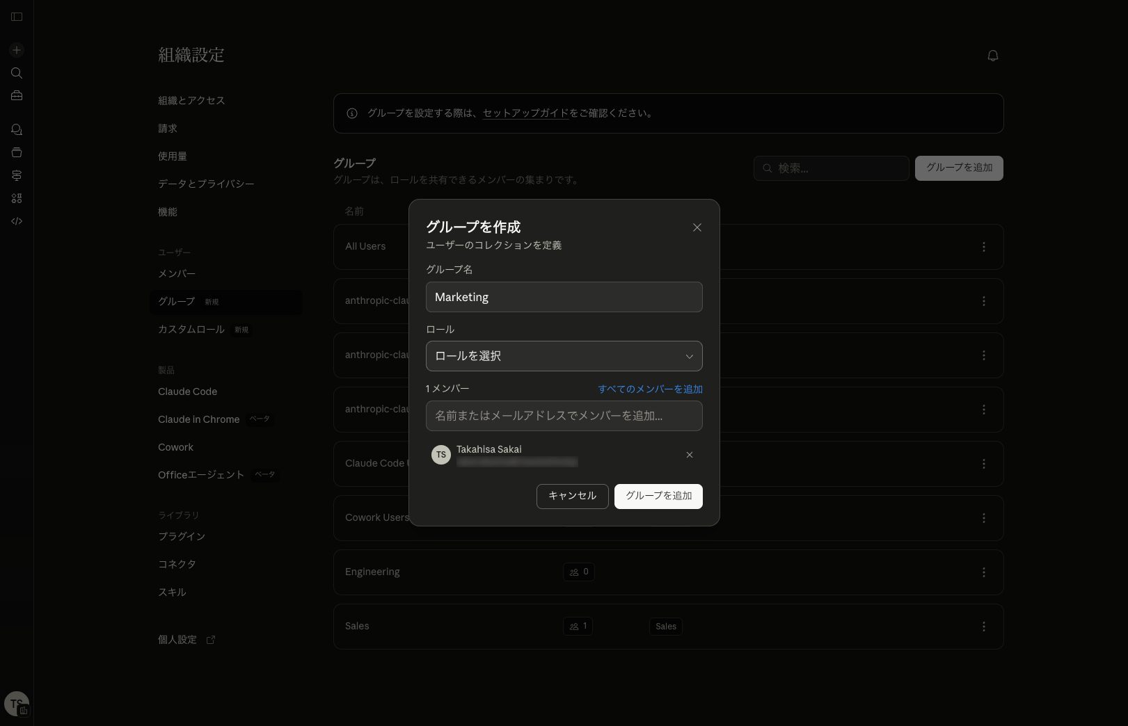Click the グループを追加 confirm button
Viewport: 1128px width, 726px height.
658,496
